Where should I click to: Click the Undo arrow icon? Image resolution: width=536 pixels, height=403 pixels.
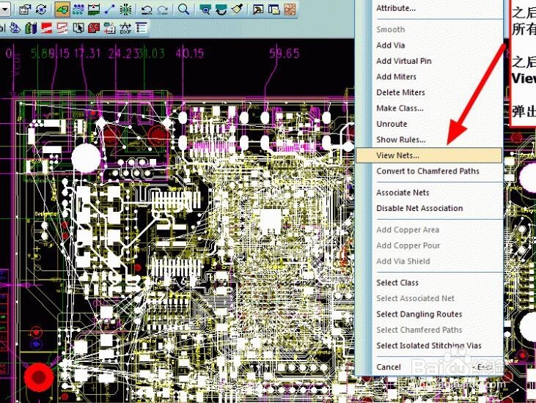pyautogui.click(x=146, y=10)
